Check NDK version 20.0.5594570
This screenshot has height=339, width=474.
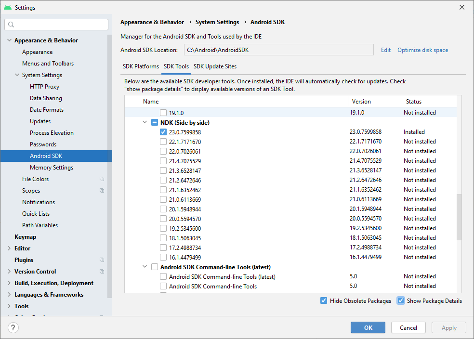point(163,219)
